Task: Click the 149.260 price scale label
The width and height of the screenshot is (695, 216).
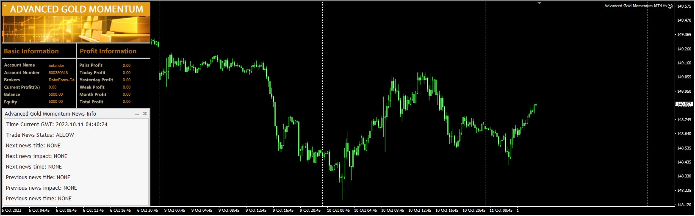Action: pos(684,49)
